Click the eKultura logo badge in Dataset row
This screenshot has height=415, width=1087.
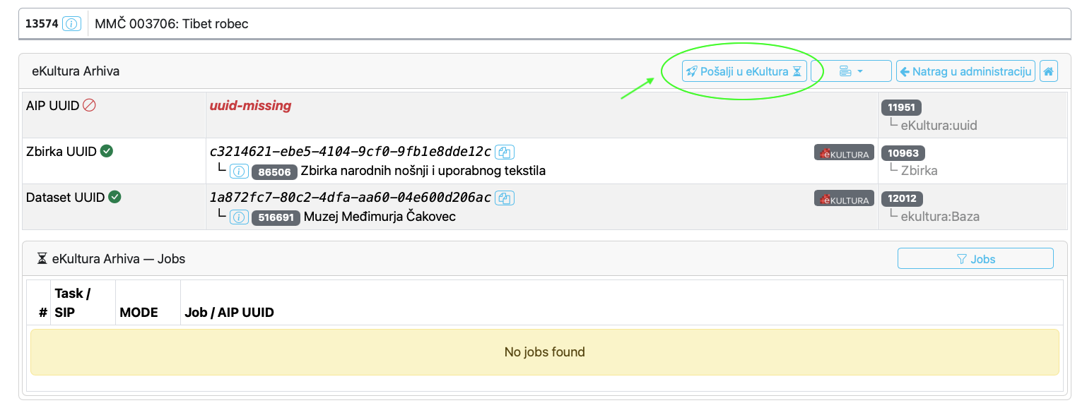pos(844,199)
